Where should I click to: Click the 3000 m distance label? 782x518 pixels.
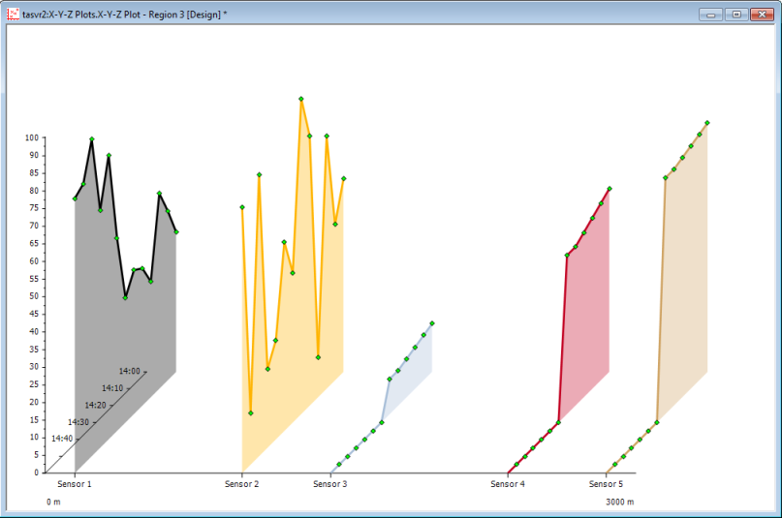tap(620, 502)
